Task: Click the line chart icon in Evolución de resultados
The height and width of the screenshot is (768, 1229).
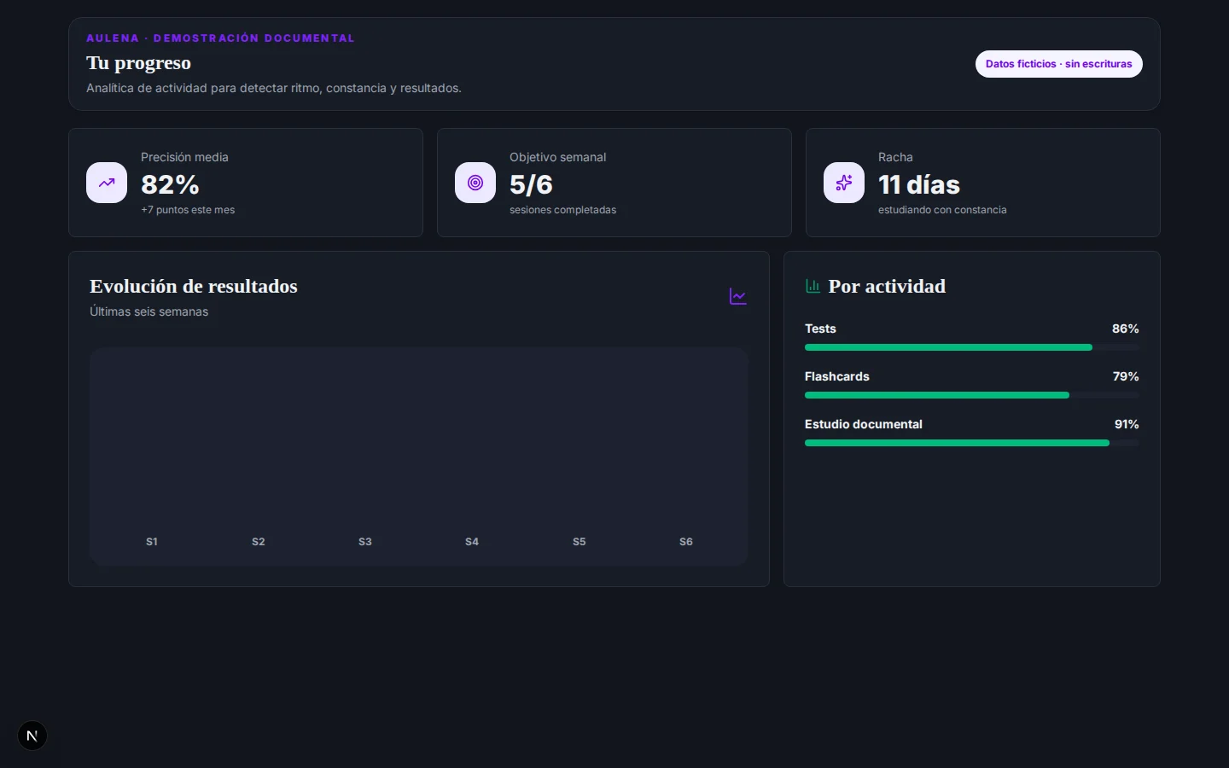Action: coord(738,296)
